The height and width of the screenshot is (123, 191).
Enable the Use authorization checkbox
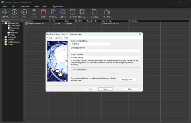(x=72, y=70)
